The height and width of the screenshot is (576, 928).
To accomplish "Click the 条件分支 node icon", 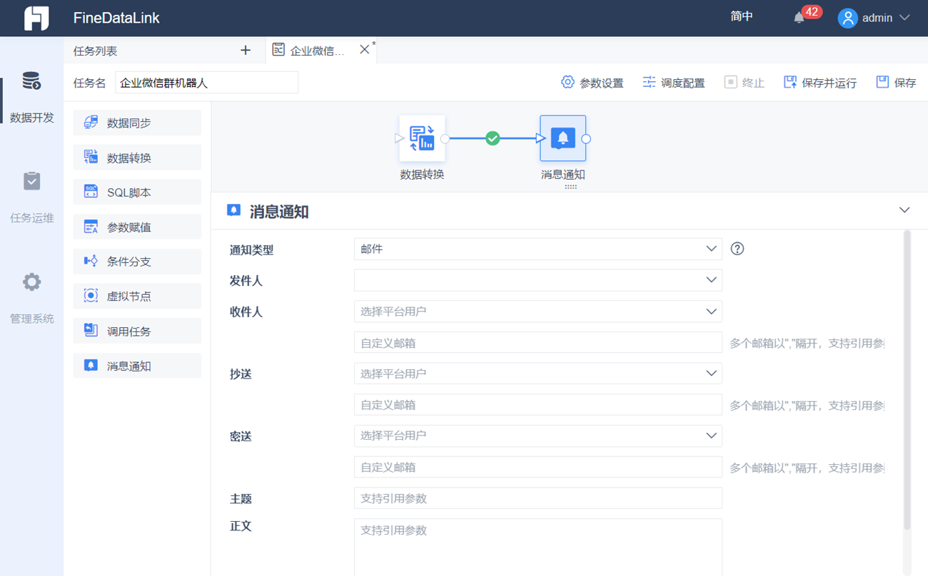I will [91, 261].
